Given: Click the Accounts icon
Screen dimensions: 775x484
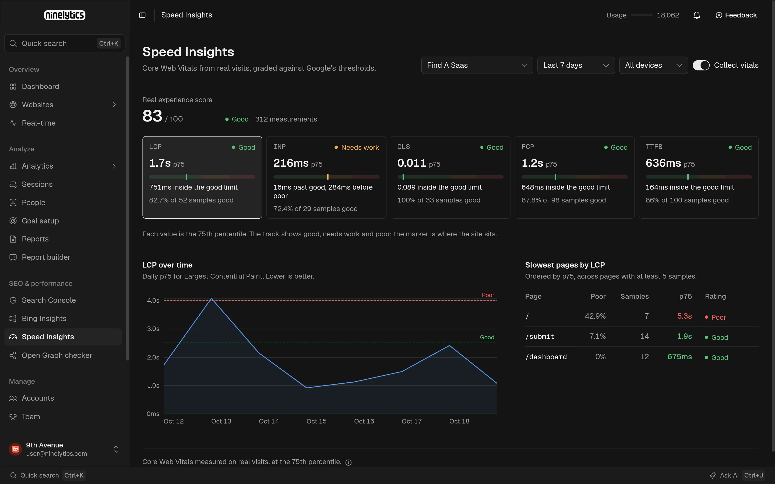Looking at the screenshot, I should (13, 398).
